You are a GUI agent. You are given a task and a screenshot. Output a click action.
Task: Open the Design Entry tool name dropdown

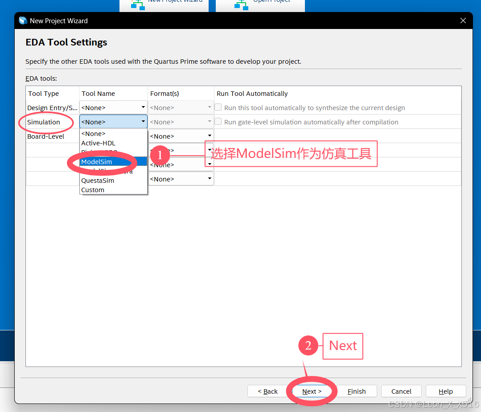click(113, 107)
